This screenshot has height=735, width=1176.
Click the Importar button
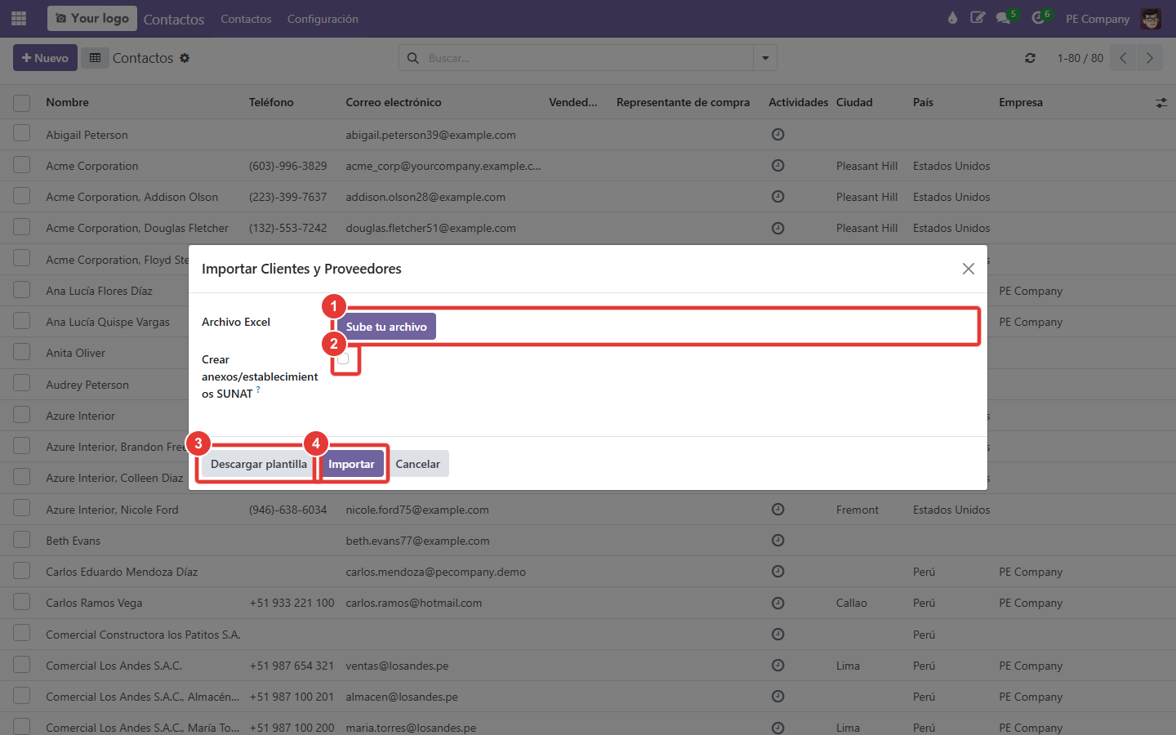tap(351, 464)
